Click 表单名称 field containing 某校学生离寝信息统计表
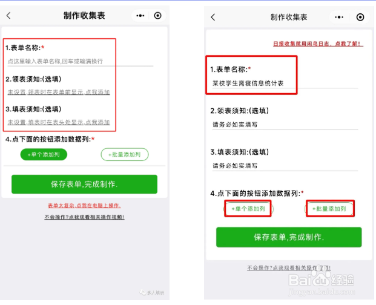Image resolution: width=376 pixels, height=305 pixels. [285, 83]
